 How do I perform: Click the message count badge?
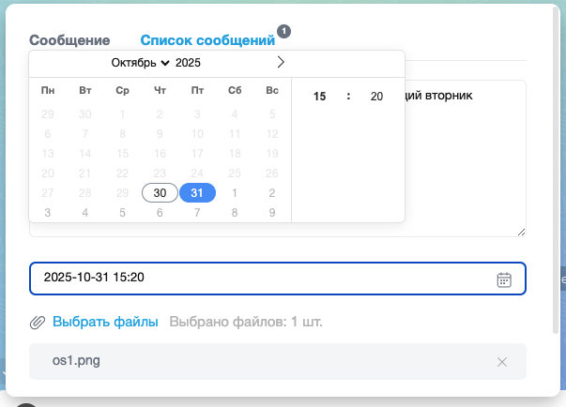(x=284, y=31)
